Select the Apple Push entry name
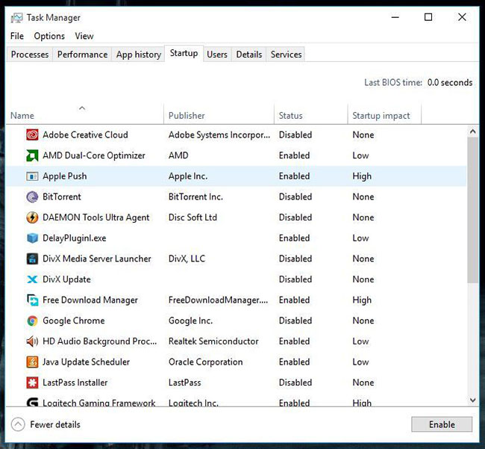Image resolution: width=485 pixels, height=449 pixels. [x=65, y=176]
